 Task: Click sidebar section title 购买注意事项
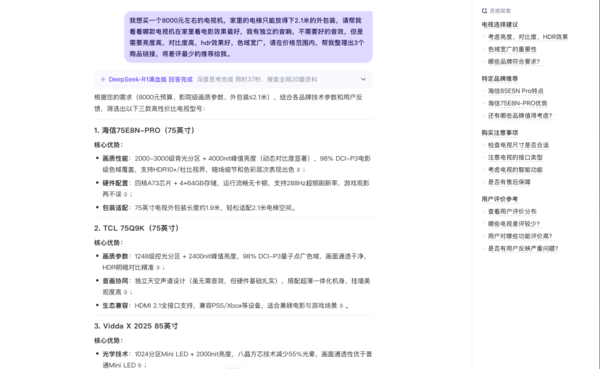(x=500, y=132)
